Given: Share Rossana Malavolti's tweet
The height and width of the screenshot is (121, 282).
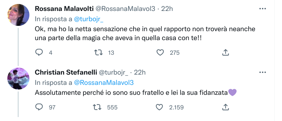Looking at the screenshot, I should pyautogui.click(x=225, y=53).
